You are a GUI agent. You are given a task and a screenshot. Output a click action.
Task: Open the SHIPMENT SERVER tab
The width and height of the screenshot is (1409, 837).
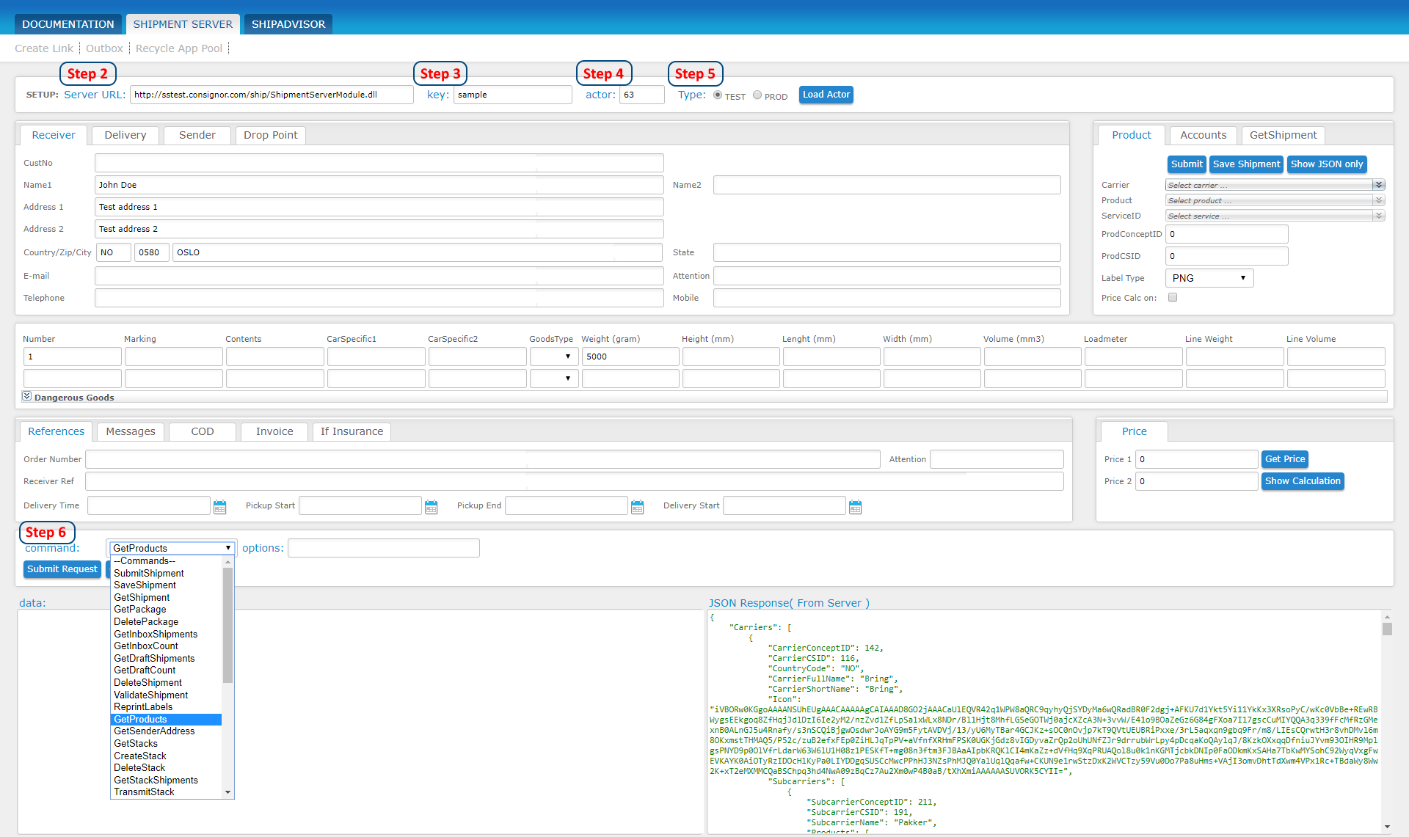(183, 24)
